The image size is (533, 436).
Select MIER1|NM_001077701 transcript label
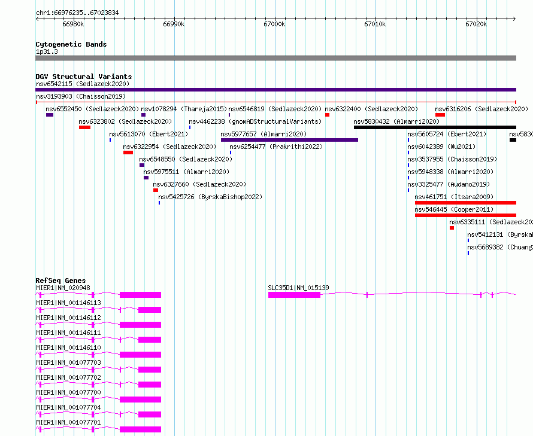(x=68, y=422)
